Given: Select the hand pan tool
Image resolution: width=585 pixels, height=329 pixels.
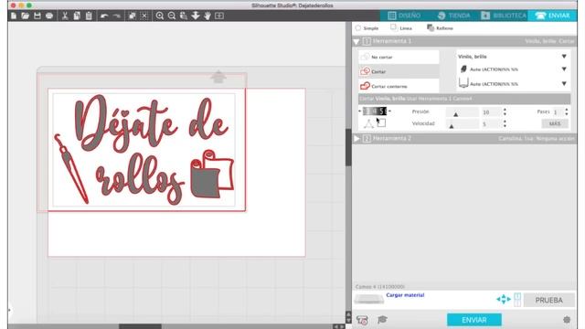Looking at the screenshot, I should click(x=207, y=16).
